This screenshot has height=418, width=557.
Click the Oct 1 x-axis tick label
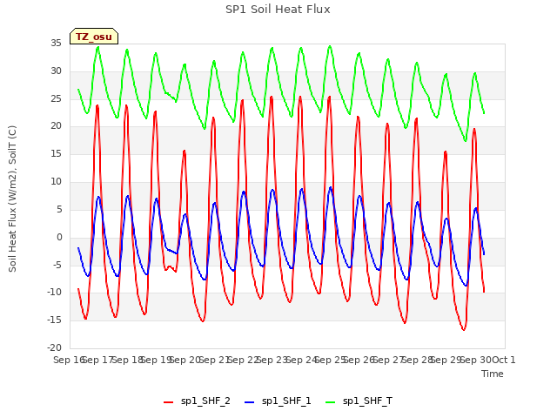504,360
